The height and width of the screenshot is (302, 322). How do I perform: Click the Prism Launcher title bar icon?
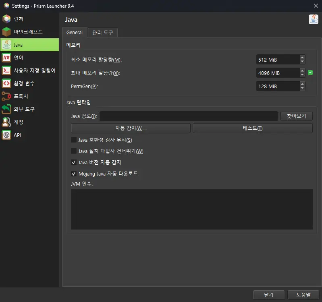pyautogui.click(x=6, y=6)
